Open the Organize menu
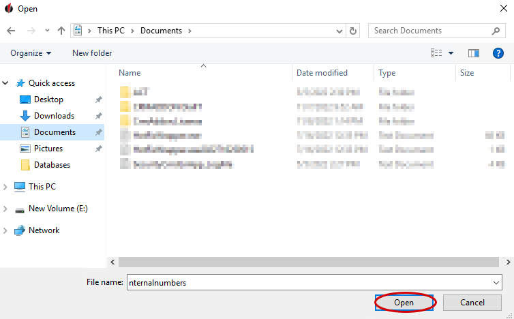The height and width of the screenshot is (319, 514). click(x=31, y=53)
